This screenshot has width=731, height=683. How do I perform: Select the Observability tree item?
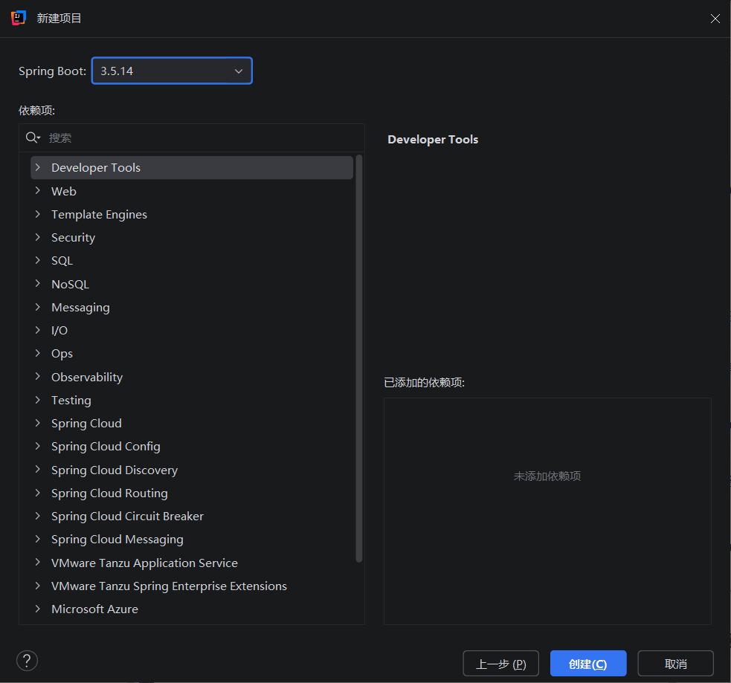[x=87, y=377]
